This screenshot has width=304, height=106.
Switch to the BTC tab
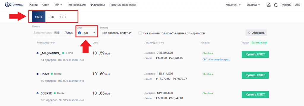point(51,17)
